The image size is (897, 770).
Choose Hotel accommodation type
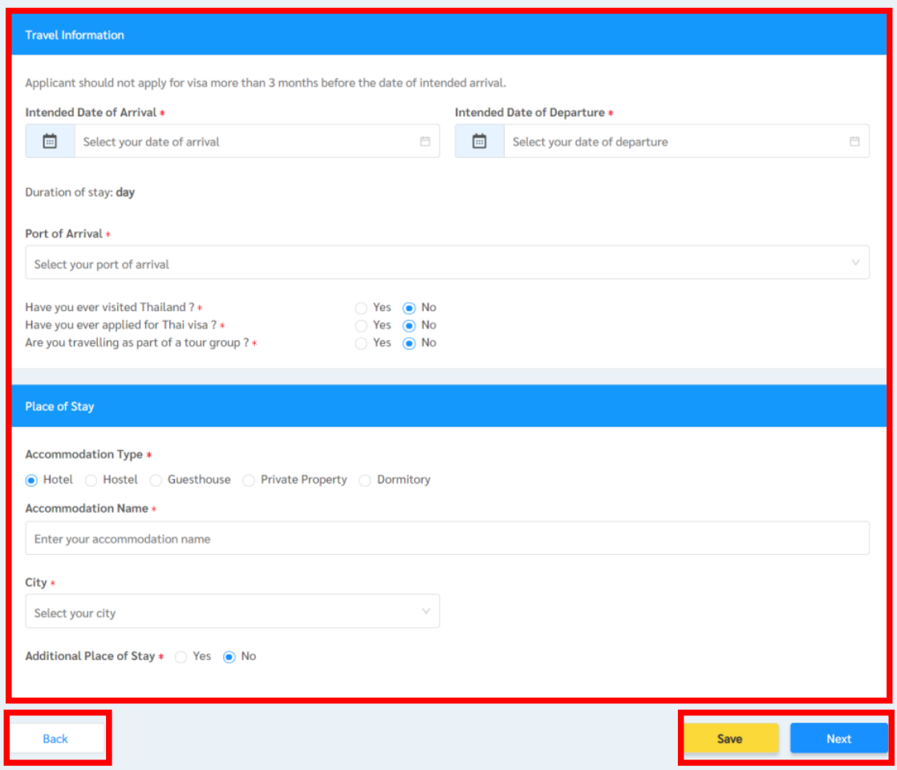pos(31,480)
